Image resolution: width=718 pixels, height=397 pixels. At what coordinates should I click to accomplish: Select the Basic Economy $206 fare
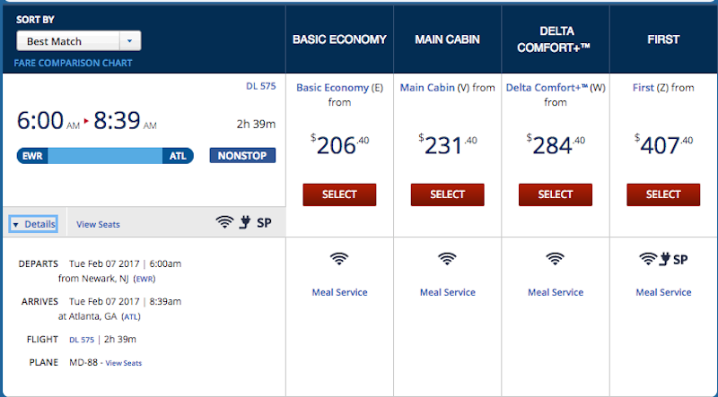(339, 194)
